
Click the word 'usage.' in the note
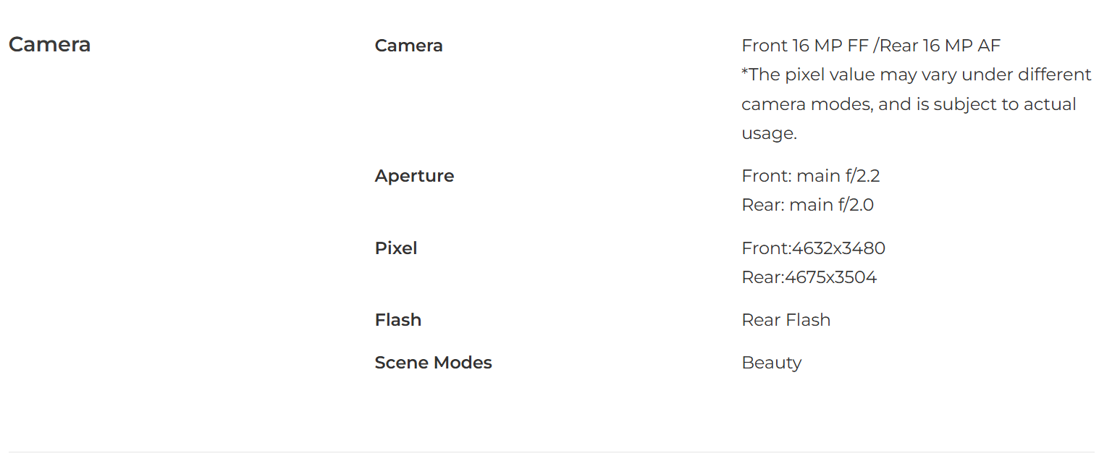769,134
